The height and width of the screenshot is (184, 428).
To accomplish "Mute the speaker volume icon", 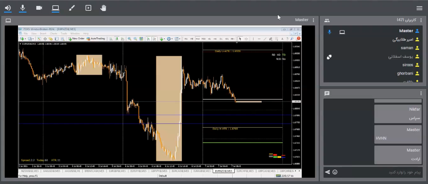I will (x=8, y=8).
